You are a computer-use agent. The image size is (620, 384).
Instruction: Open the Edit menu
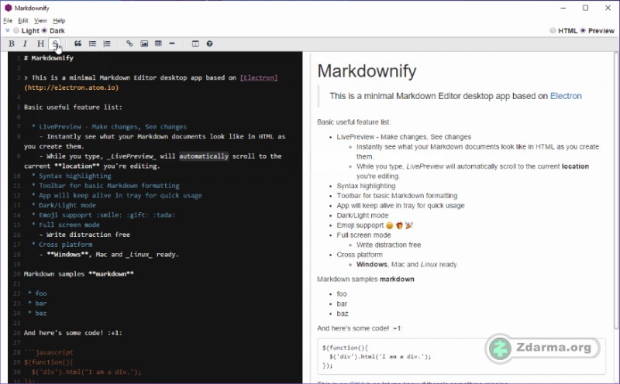click(x=23, y=21)
